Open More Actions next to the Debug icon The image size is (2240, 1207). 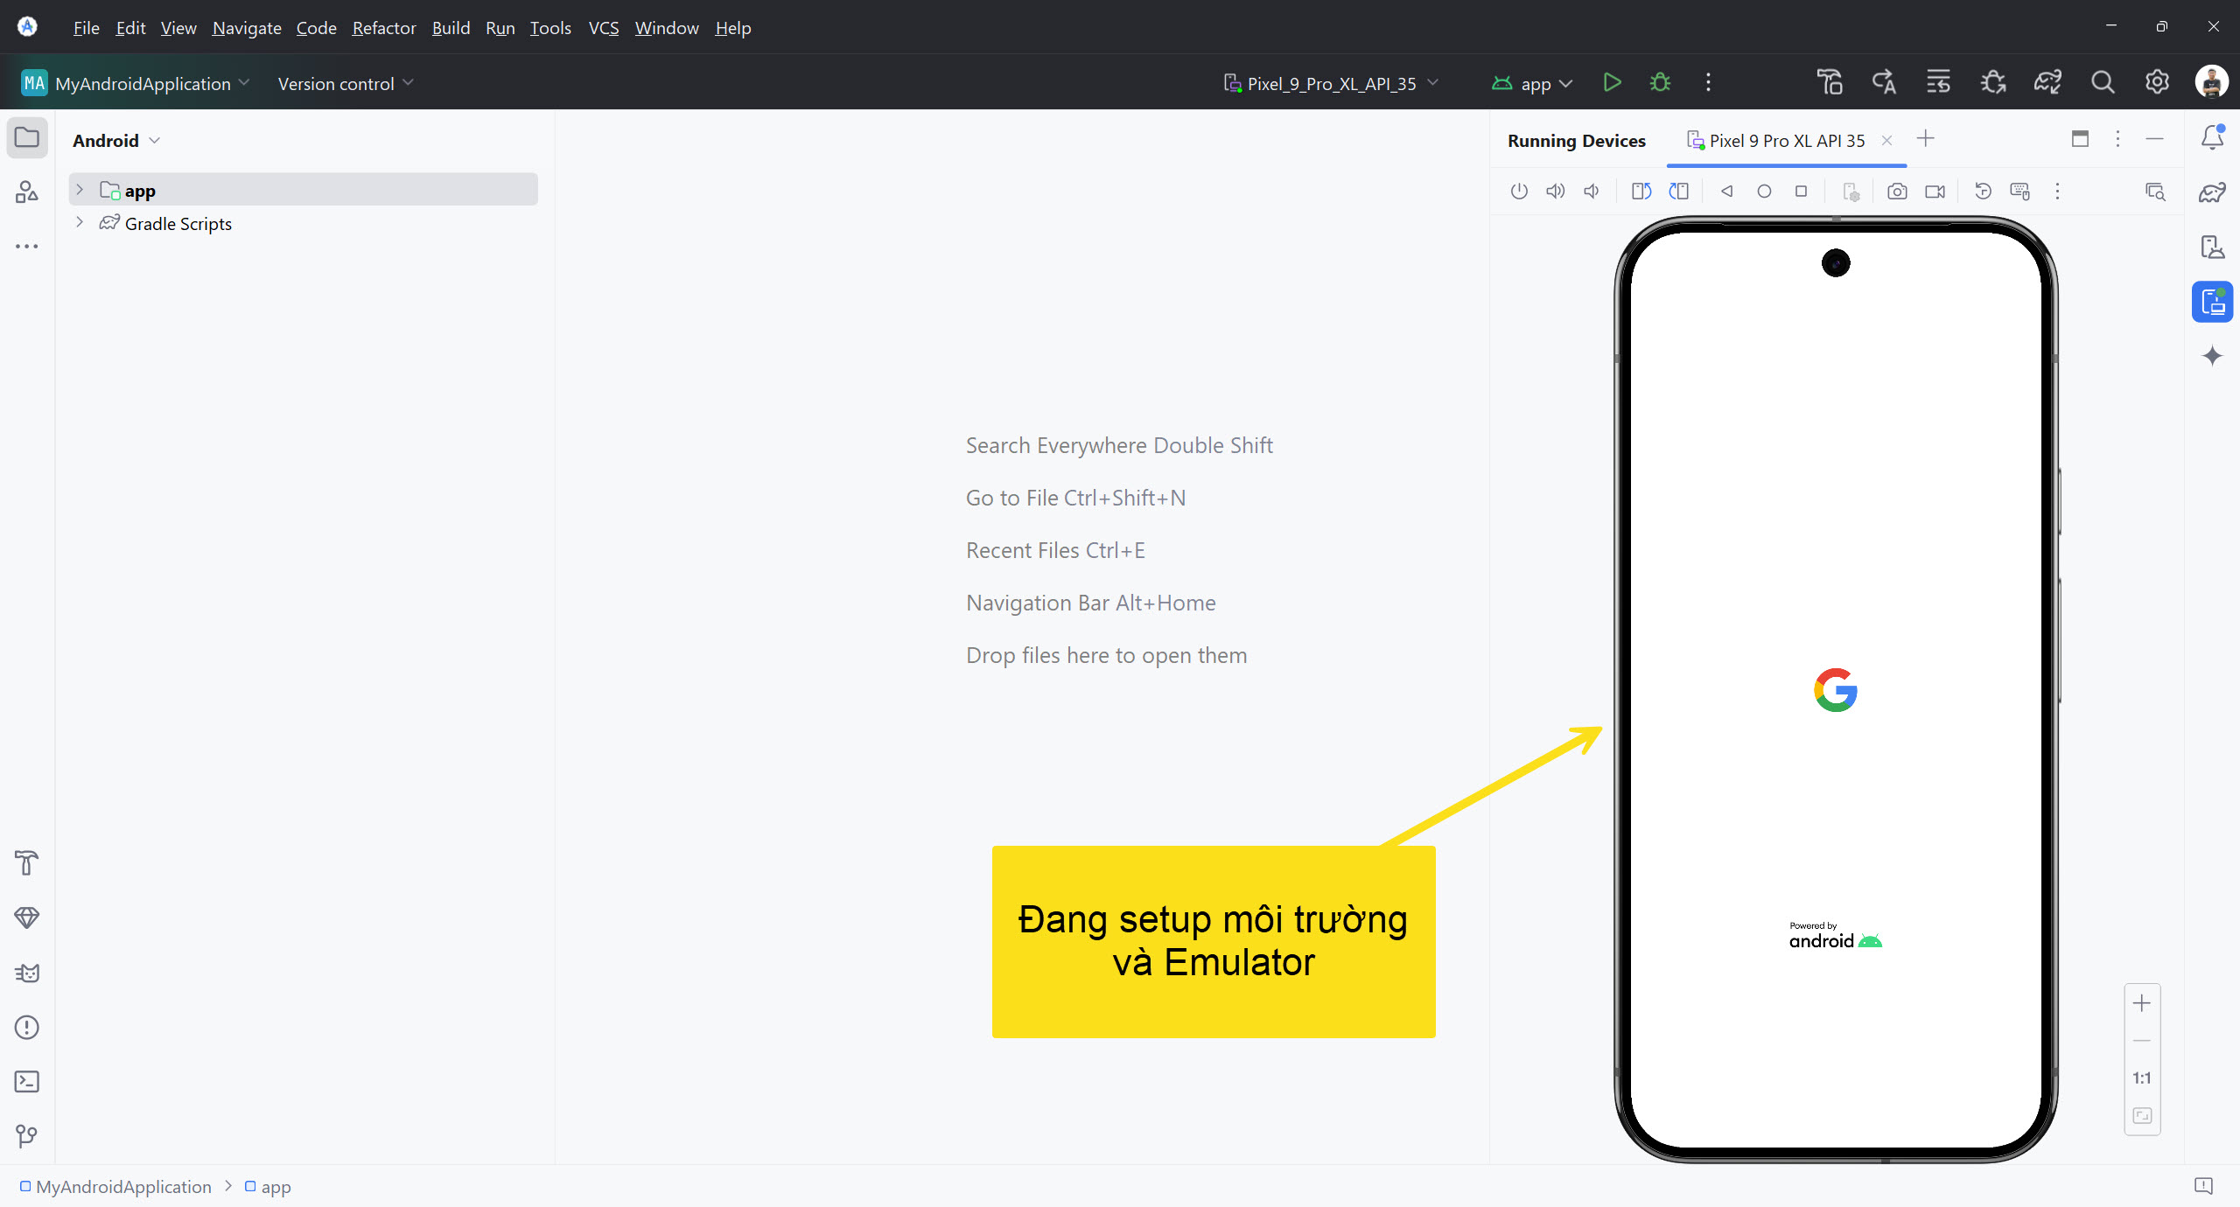click(x=1708, y=83)
